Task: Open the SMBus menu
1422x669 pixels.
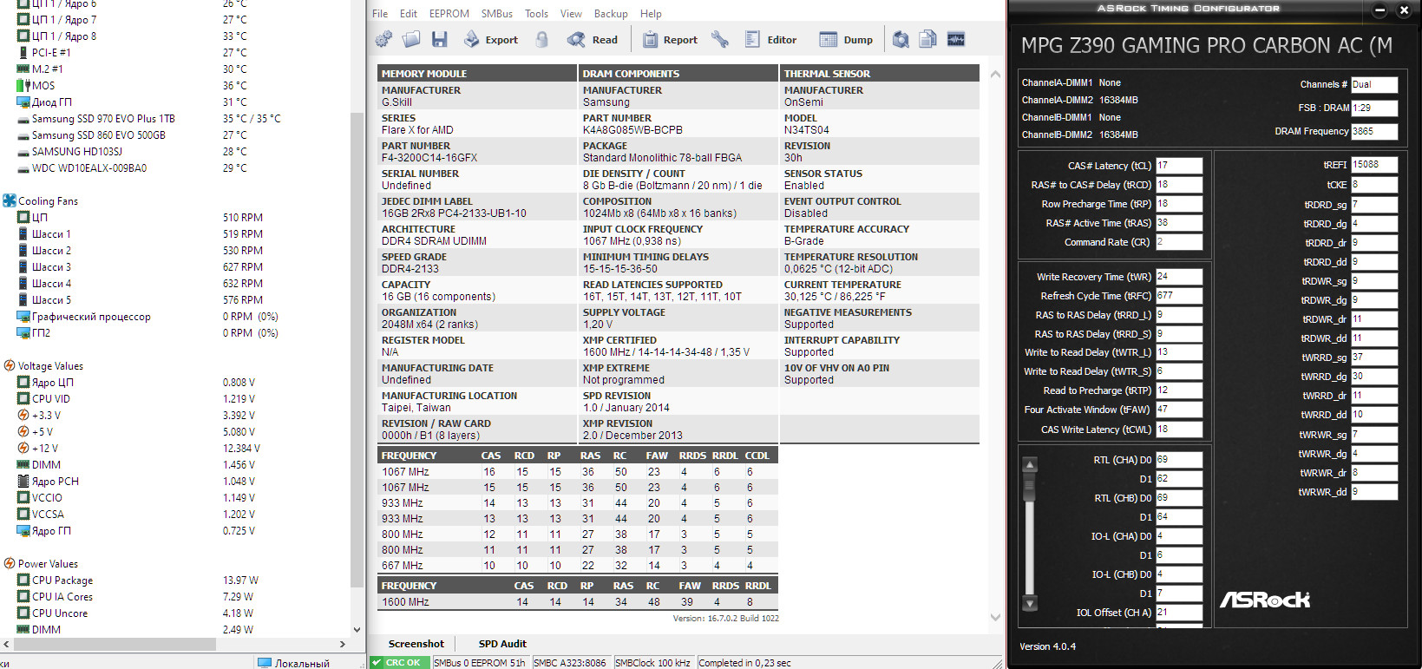Action: [497, 13]
